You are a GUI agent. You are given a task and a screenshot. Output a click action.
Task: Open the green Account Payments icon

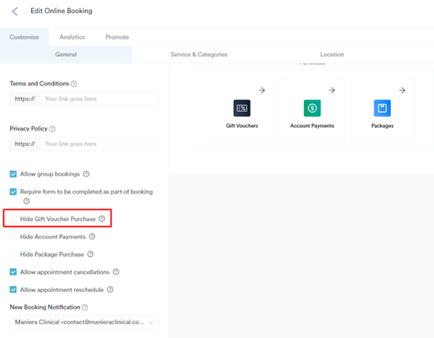tap(312, 108)
